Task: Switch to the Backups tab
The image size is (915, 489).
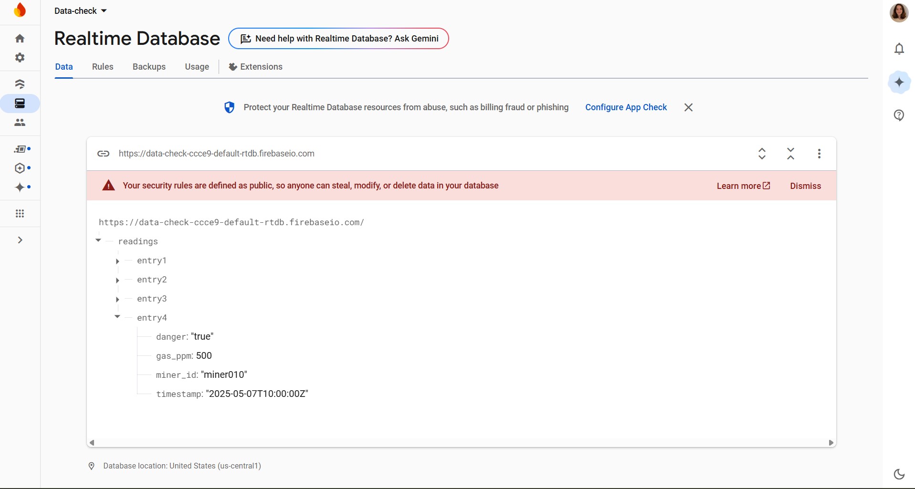Action: tap(149, 67)
